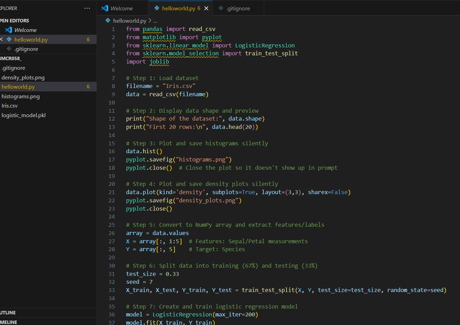Close helloworld.py from the Open Editors list
Image resolution: width=460 pixels, height=325 pixels.
click(x=1, y=40)
